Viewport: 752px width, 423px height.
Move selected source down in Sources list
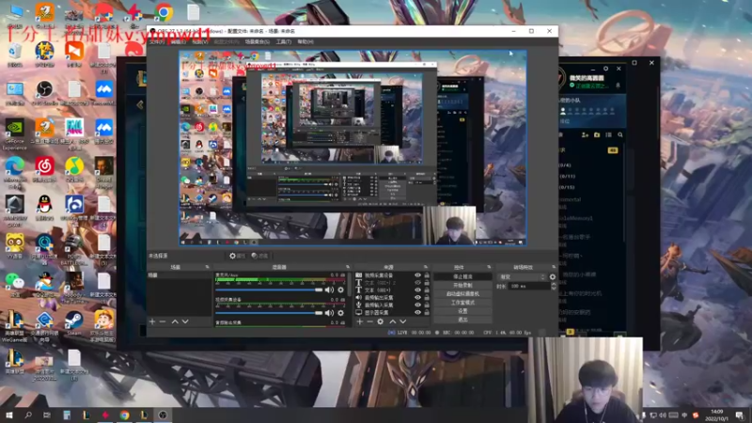pos(403,321)
